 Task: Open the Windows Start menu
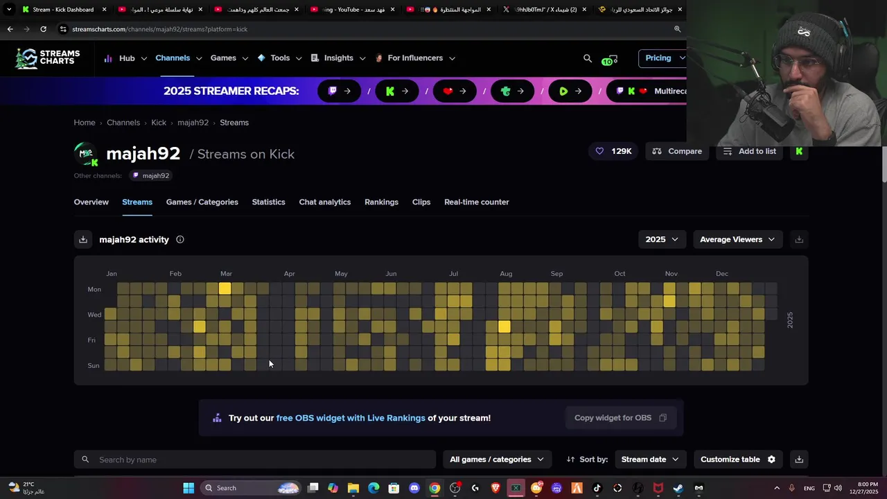[x=188, y=488]
